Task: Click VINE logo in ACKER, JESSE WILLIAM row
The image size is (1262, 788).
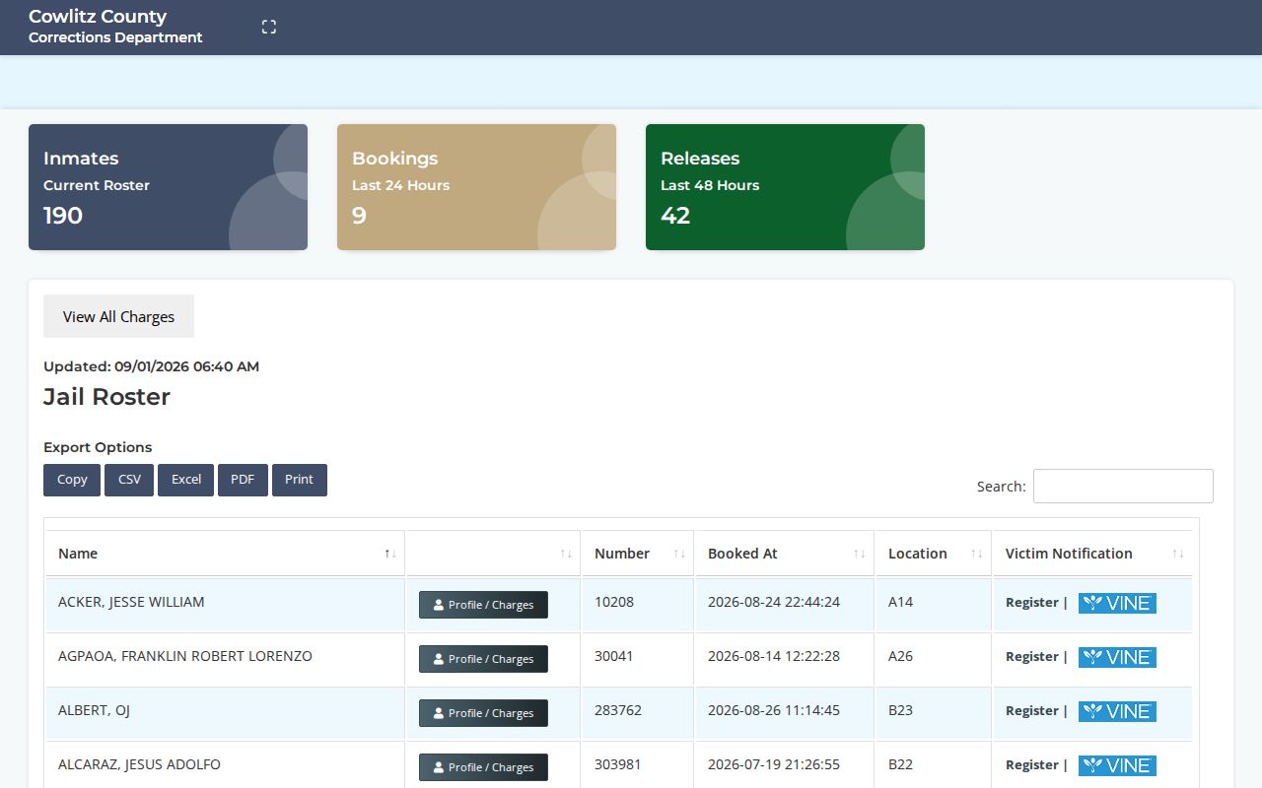Action: pos(1117,603)
